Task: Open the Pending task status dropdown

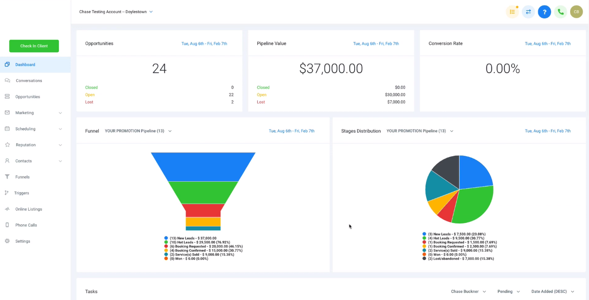Action: [508, 292]
